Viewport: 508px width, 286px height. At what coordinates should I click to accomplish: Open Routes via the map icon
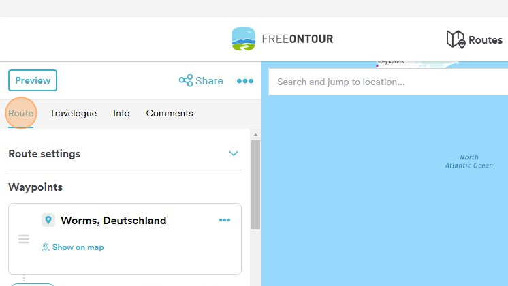click(x=456, y=39)
